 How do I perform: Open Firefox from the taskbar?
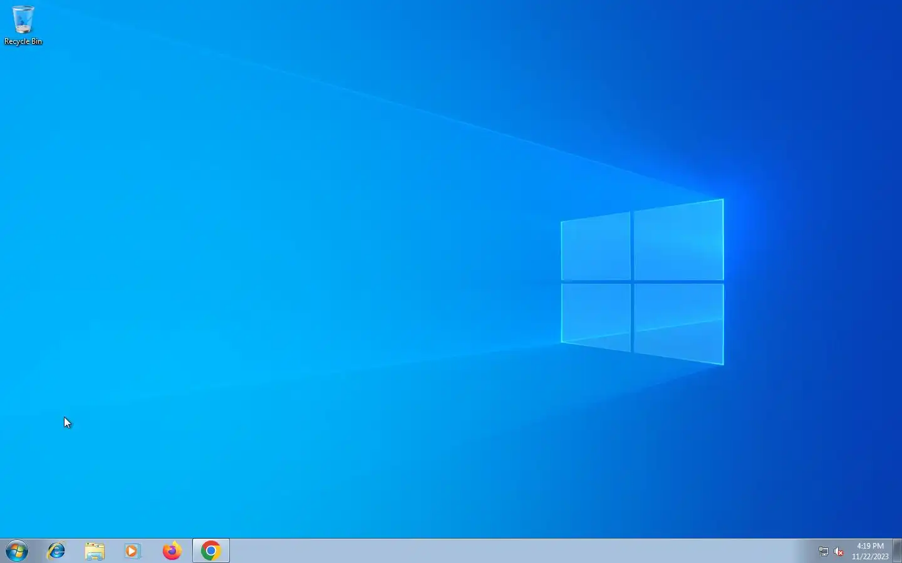[x=172, y=551]
